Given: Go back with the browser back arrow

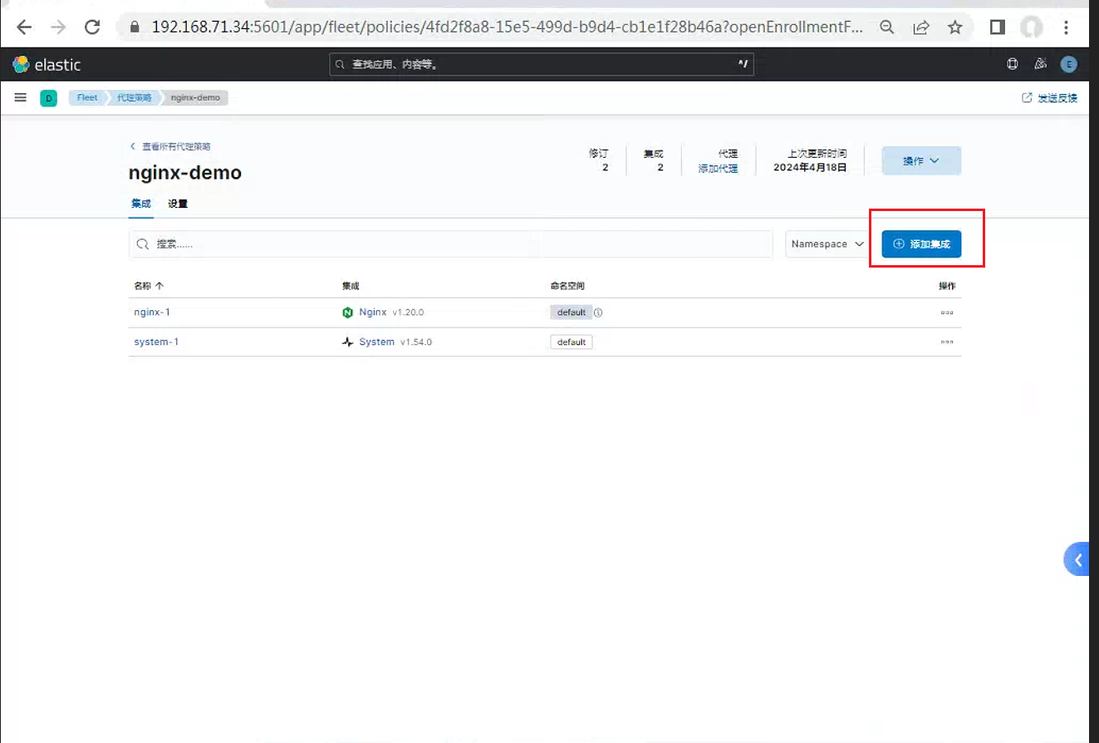Looking at the screenshot, I should 23,27.
